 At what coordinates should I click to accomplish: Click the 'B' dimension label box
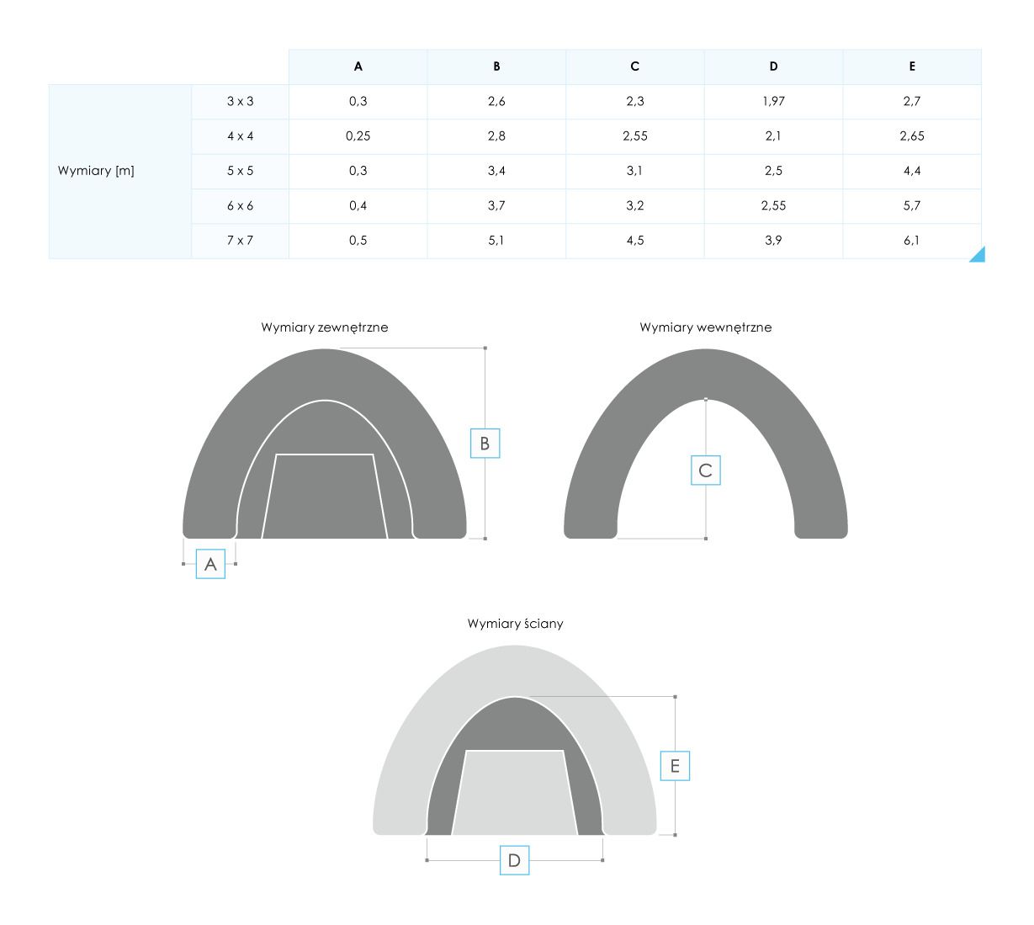[485, 444]
